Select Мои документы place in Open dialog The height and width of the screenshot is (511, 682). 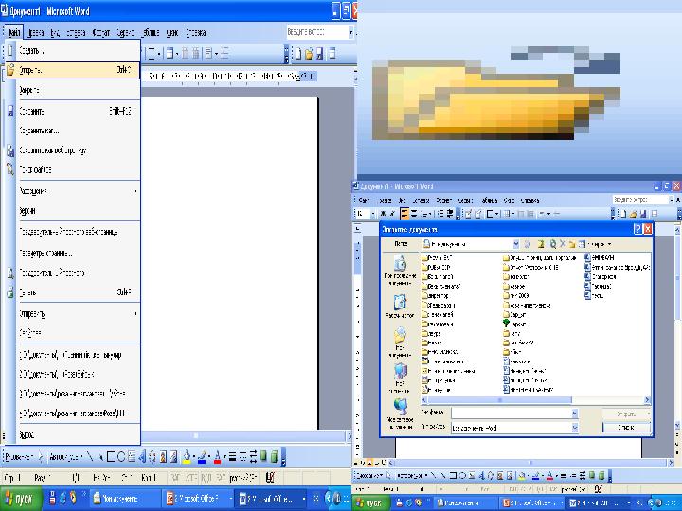click(x=400, y=343)
